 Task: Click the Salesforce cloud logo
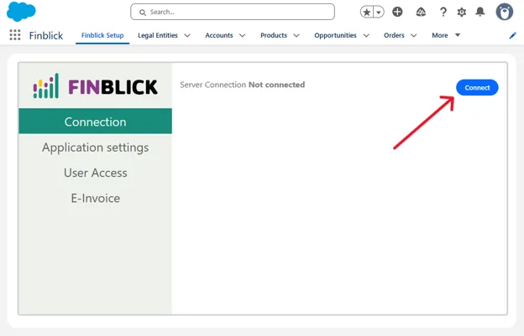tap(21, 11)
